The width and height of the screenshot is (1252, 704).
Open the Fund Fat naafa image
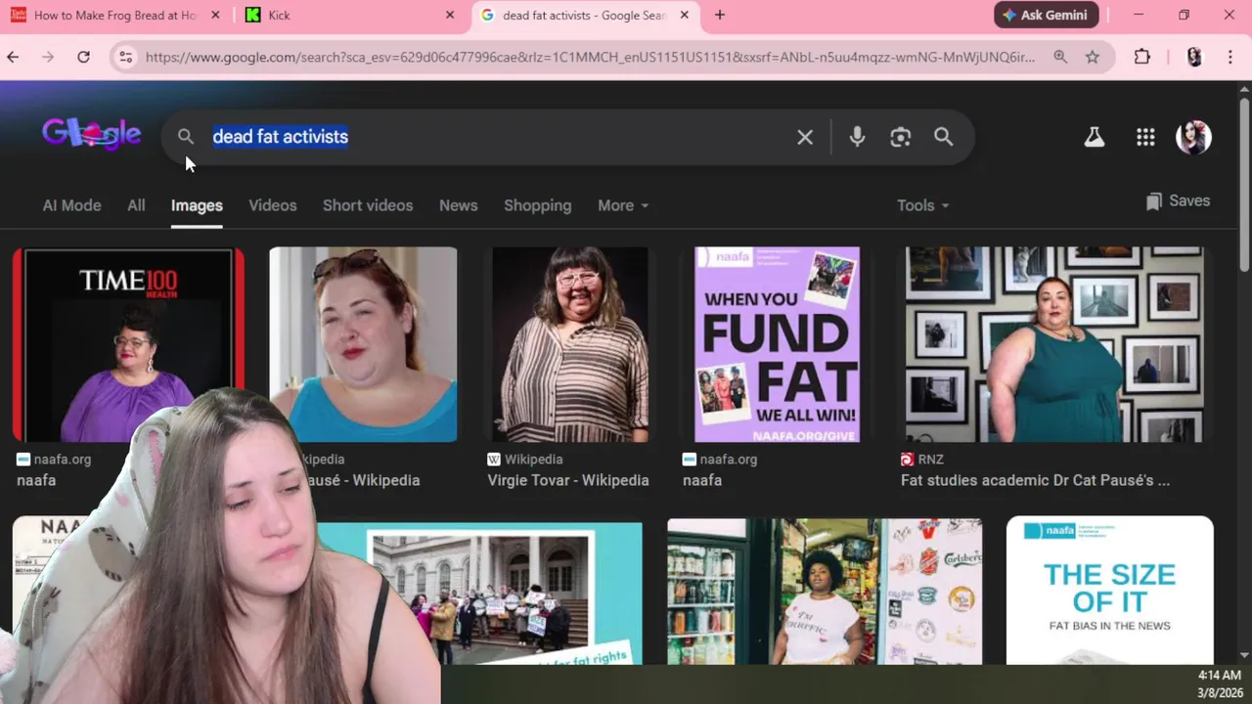point(777,344)
